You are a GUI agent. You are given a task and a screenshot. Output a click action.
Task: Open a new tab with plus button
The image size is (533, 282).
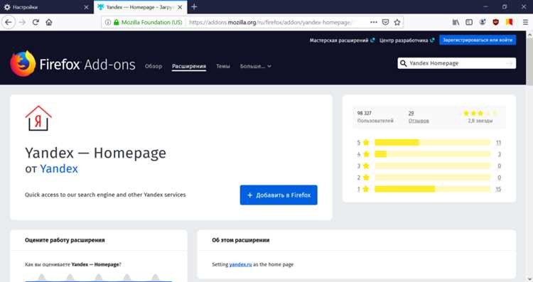tap(194, 7)
